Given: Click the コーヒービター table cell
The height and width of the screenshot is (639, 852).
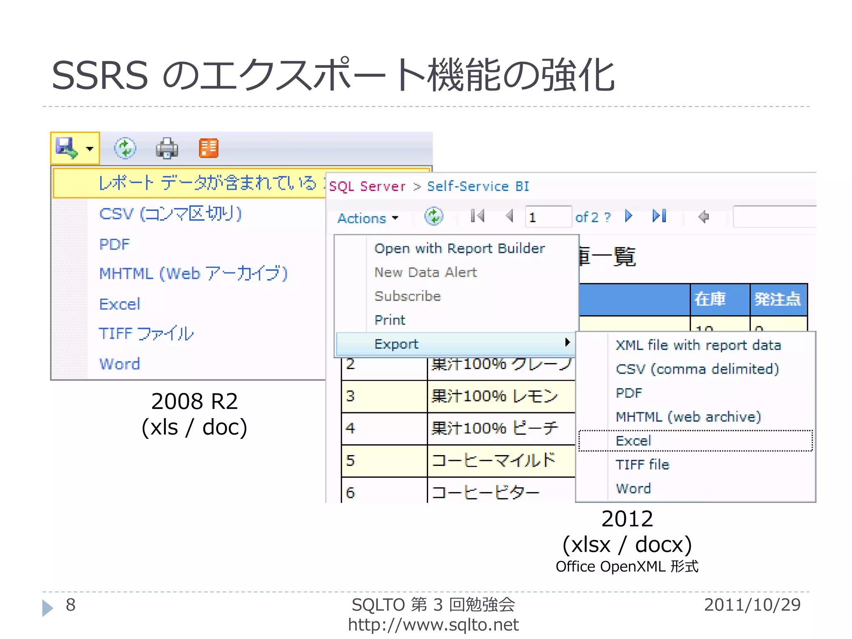Looking at the screenshot, I should [x=501, y=491].
